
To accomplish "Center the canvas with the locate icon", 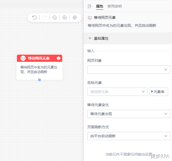I will pyautogui.click(x=75, y=18).
